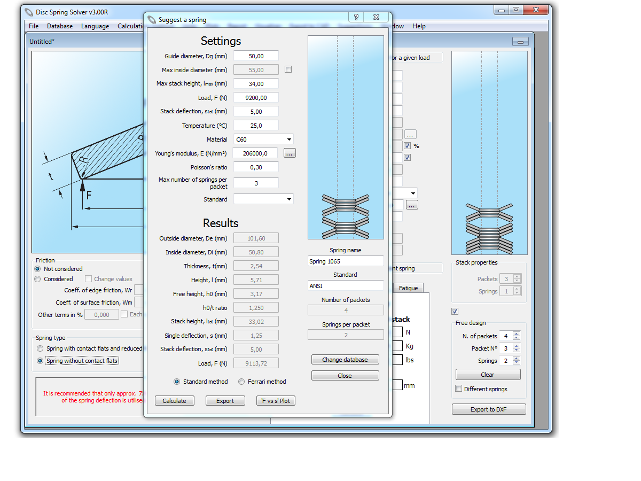The width and height of the screenshot is (641, 481).
Task: Open the File menu
Action: click(x=34, y=26)
